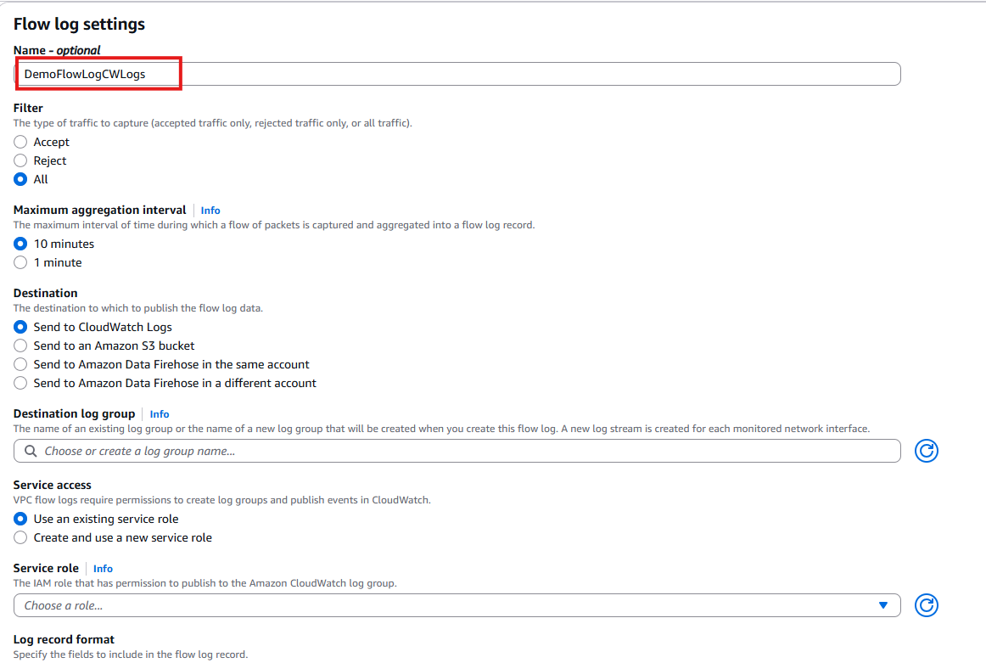Open Info link for Destination log group

160,414
